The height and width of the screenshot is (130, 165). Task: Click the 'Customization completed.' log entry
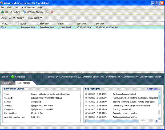(x=124, y=94)
